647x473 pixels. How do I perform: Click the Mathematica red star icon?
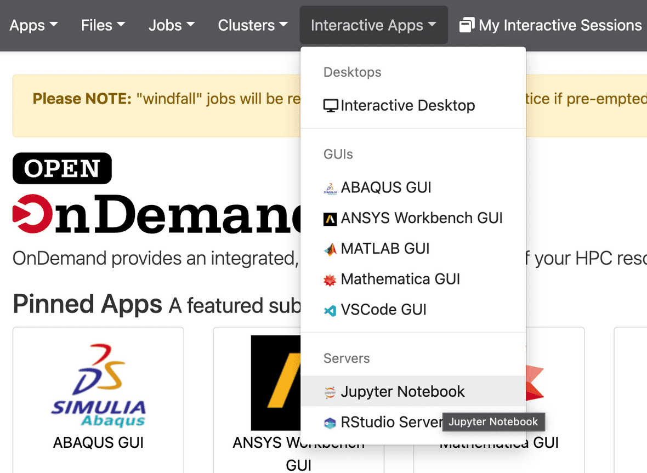[x=330, y=280]
